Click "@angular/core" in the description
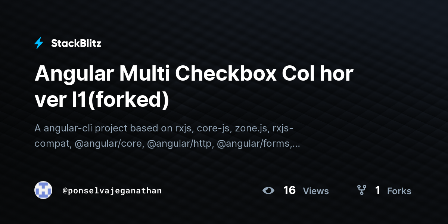 click(109, 144)
